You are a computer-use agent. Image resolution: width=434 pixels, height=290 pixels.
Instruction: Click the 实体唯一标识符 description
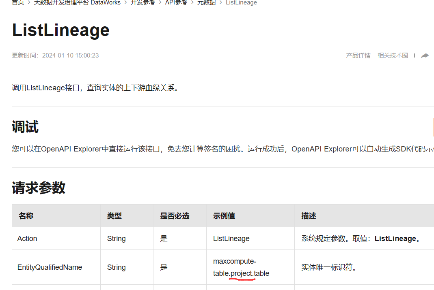328,267
